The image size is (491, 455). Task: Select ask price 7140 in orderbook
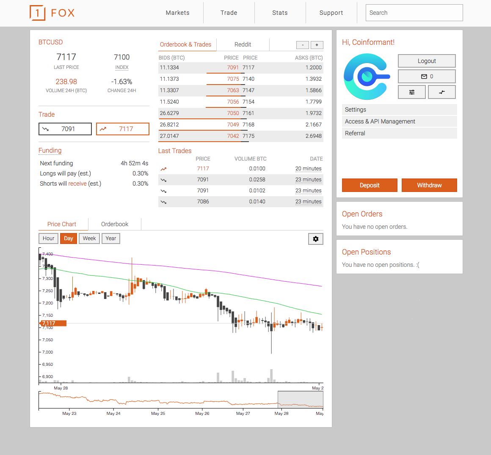tap(248, 79)
